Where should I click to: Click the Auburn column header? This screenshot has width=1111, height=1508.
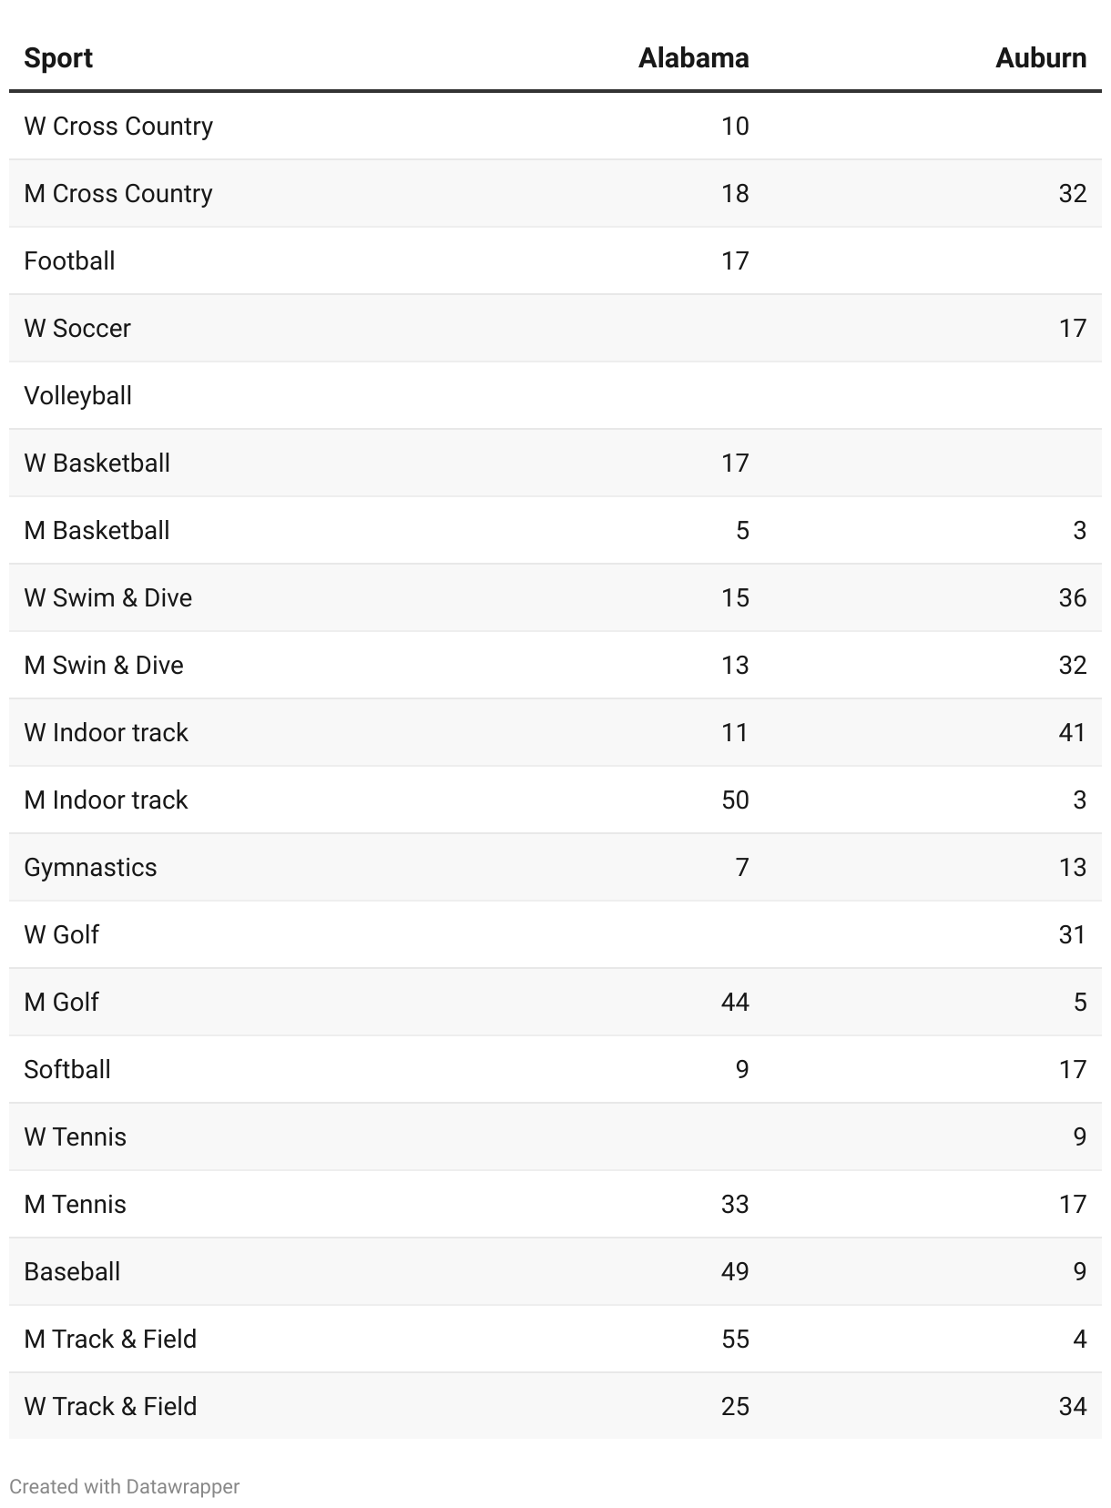1041,58
